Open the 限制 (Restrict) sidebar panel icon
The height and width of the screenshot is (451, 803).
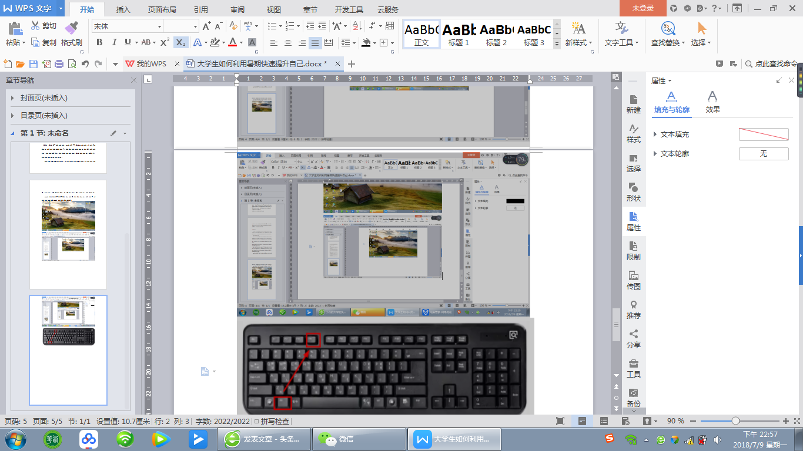click(634, 246)
